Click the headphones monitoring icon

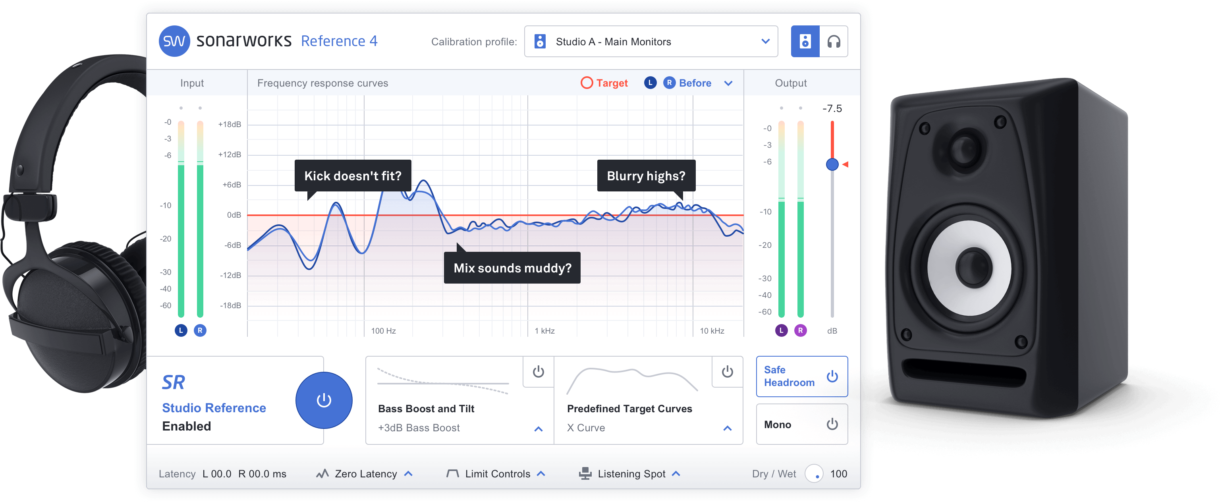coord(834,41)
